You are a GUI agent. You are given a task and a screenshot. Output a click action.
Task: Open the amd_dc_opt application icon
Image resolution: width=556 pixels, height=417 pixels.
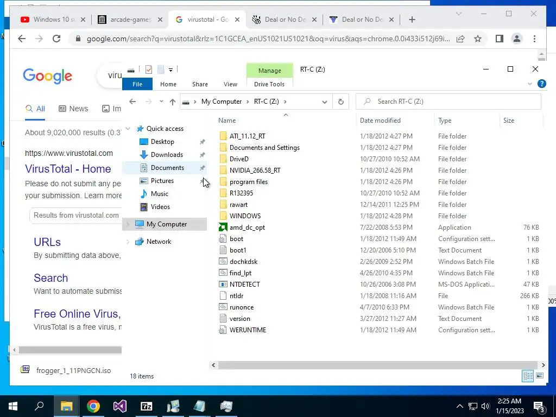click(223, 228)
